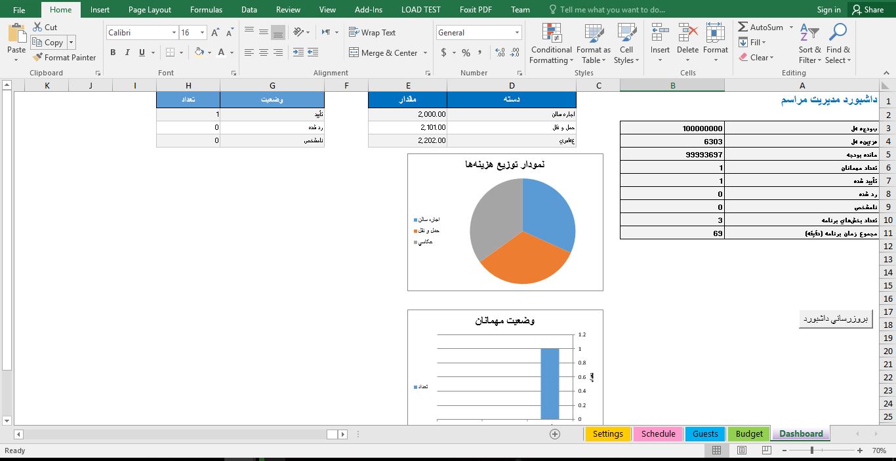Toggle Middle Align for cells
Viewport: 896px width, 461px height.
click(264, 31)
